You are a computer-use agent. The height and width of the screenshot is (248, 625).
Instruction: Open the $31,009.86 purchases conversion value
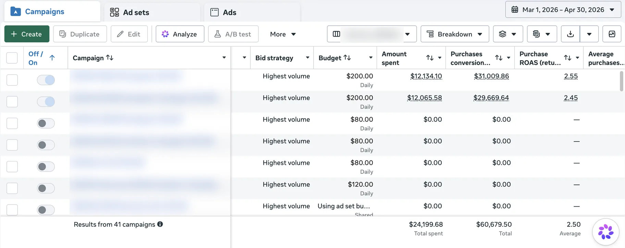491,76
